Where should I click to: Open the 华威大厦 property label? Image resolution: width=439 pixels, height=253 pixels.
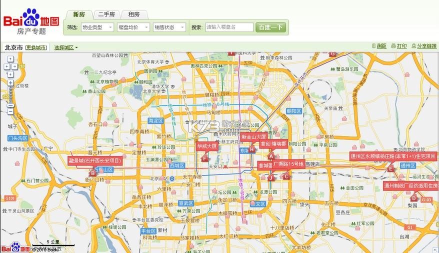tap(207, 146)
